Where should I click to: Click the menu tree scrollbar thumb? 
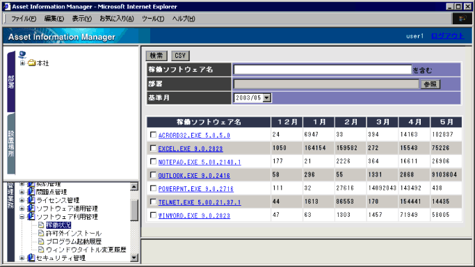pyautogui.click(x=134, y=210)
